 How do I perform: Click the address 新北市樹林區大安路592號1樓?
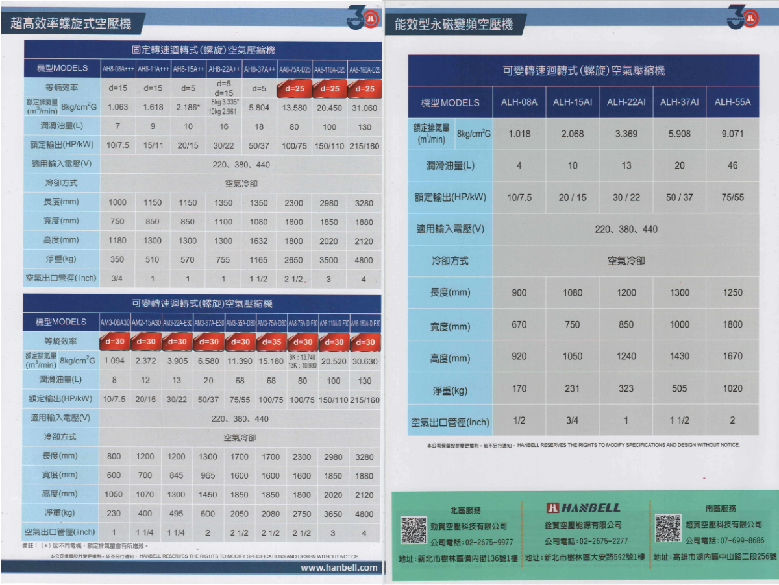584,558
